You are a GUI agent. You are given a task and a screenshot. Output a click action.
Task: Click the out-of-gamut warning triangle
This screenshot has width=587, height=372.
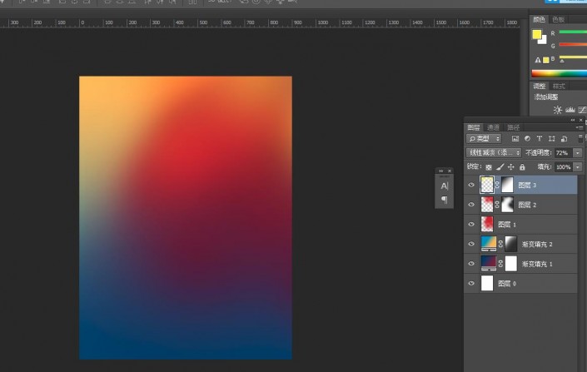point(538,60)
